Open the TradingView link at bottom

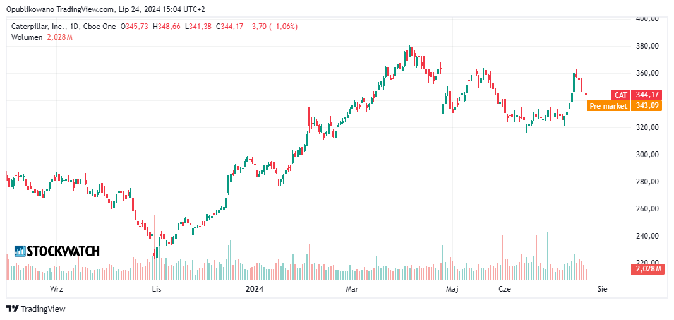[35, 309]
